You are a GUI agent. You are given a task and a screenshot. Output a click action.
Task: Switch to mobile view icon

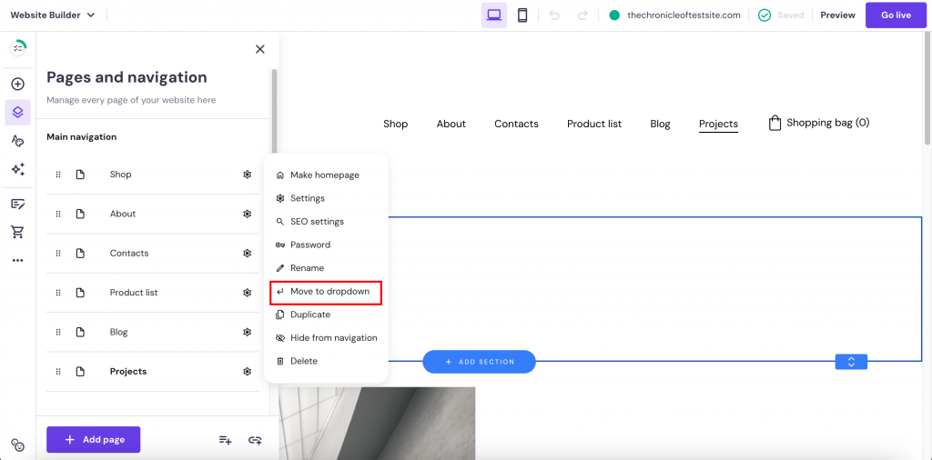(x=522, y=15)
